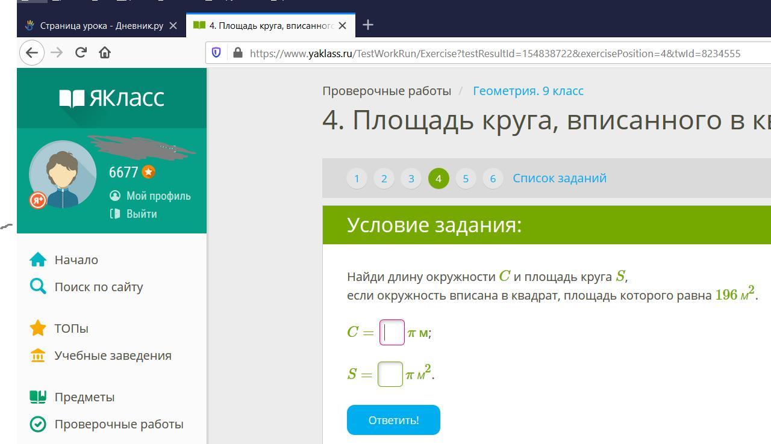
Task: Reload the current page
Action: (81, 53)
